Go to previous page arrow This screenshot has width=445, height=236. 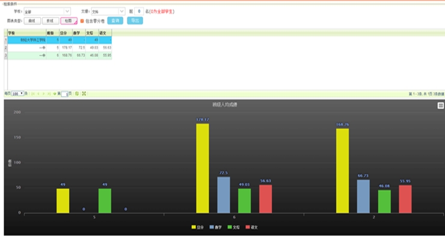point(38,94)
